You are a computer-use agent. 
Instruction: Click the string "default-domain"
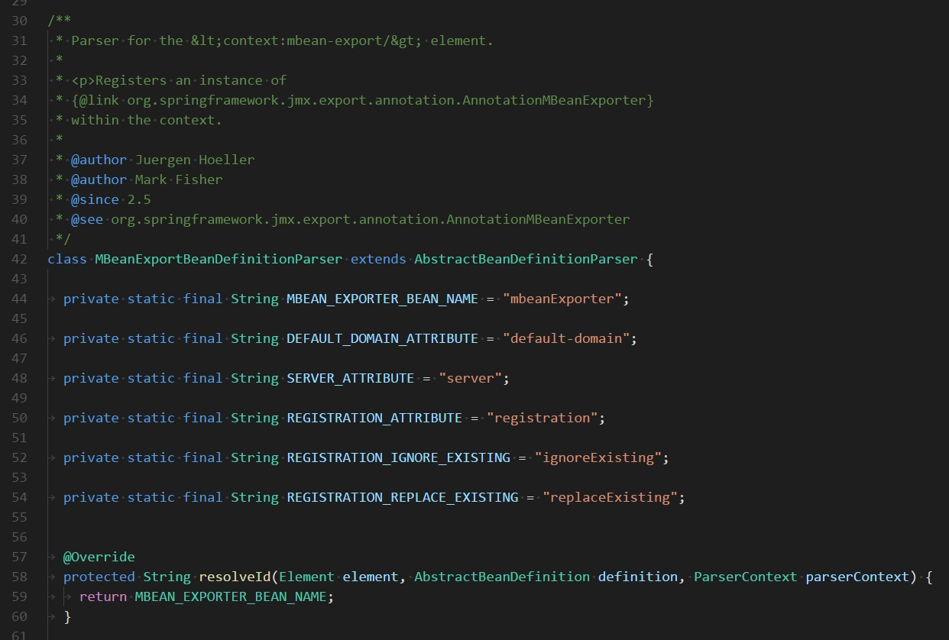566,338
